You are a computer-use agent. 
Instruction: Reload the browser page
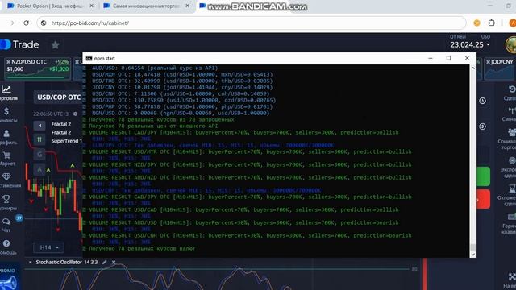tap(26, 23)
